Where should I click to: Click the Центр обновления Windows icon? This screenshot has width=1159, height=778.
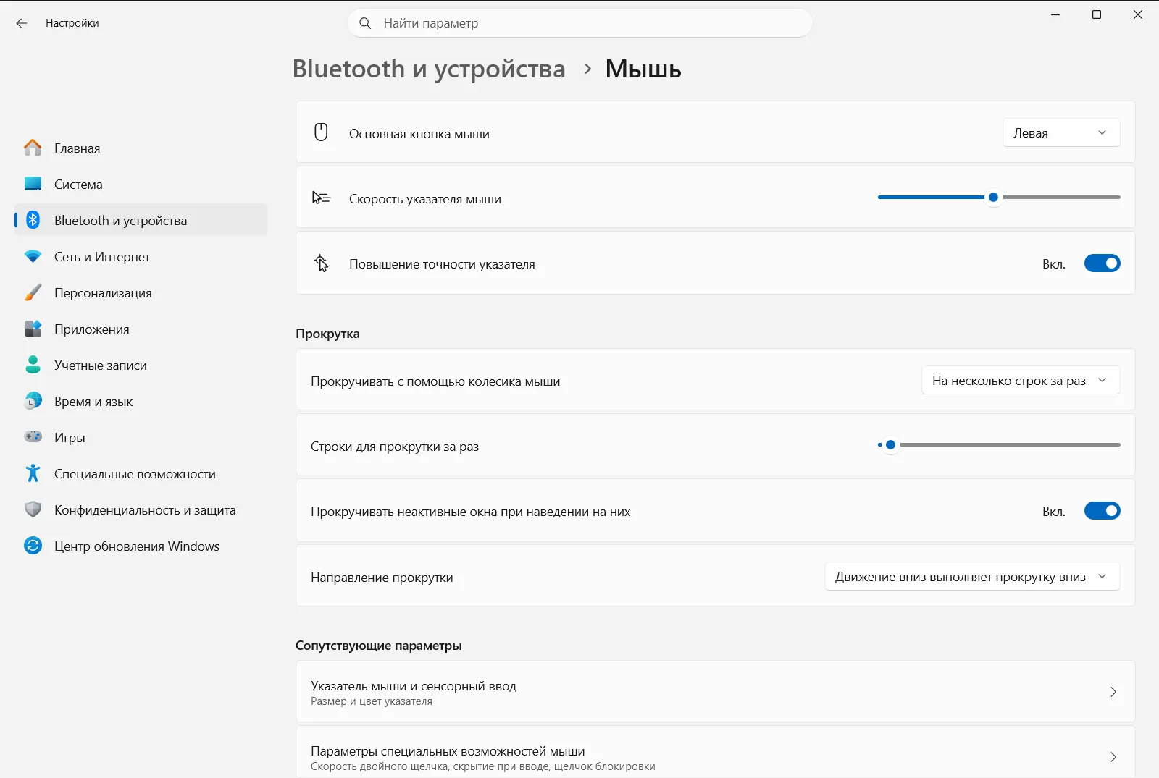(33, 546)
